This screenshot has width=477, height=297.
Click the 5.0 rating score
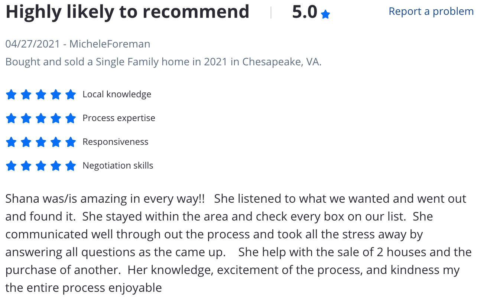(x=305, y=12)
